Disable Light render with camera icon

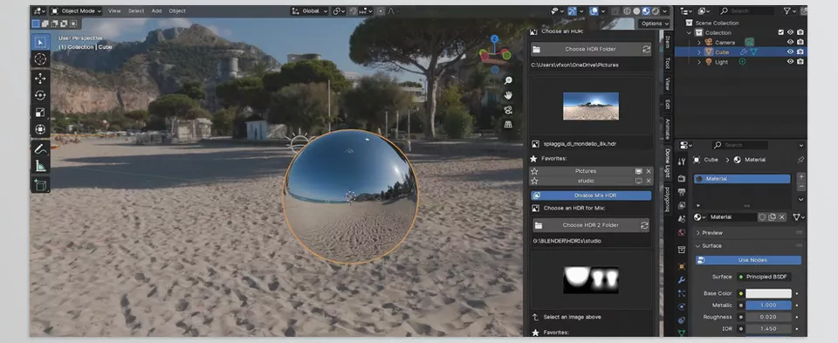[x=800, y=61]
